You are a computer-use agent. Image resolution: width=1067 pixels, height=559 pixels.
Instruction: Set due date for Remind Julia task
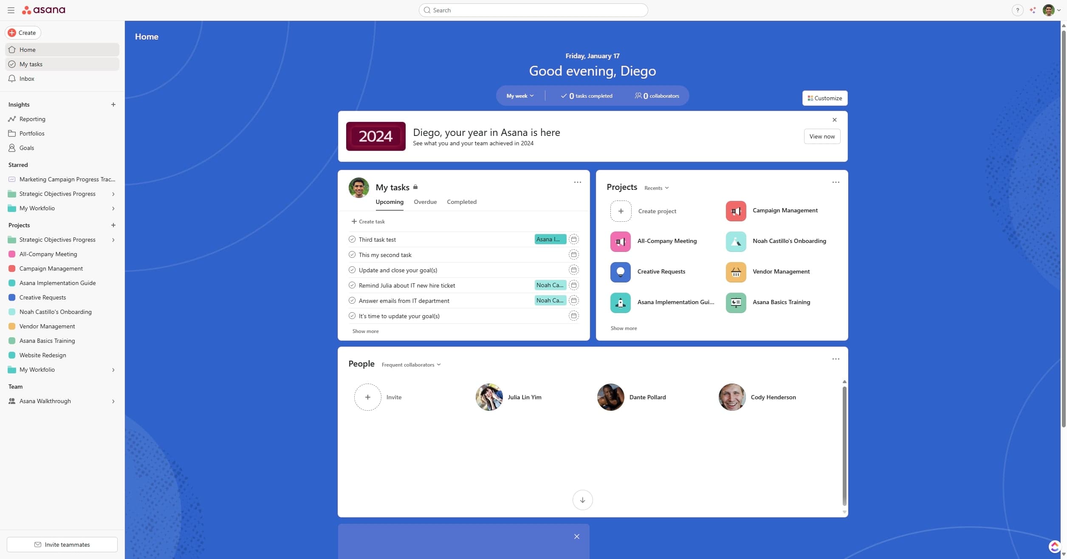[573, 285]
